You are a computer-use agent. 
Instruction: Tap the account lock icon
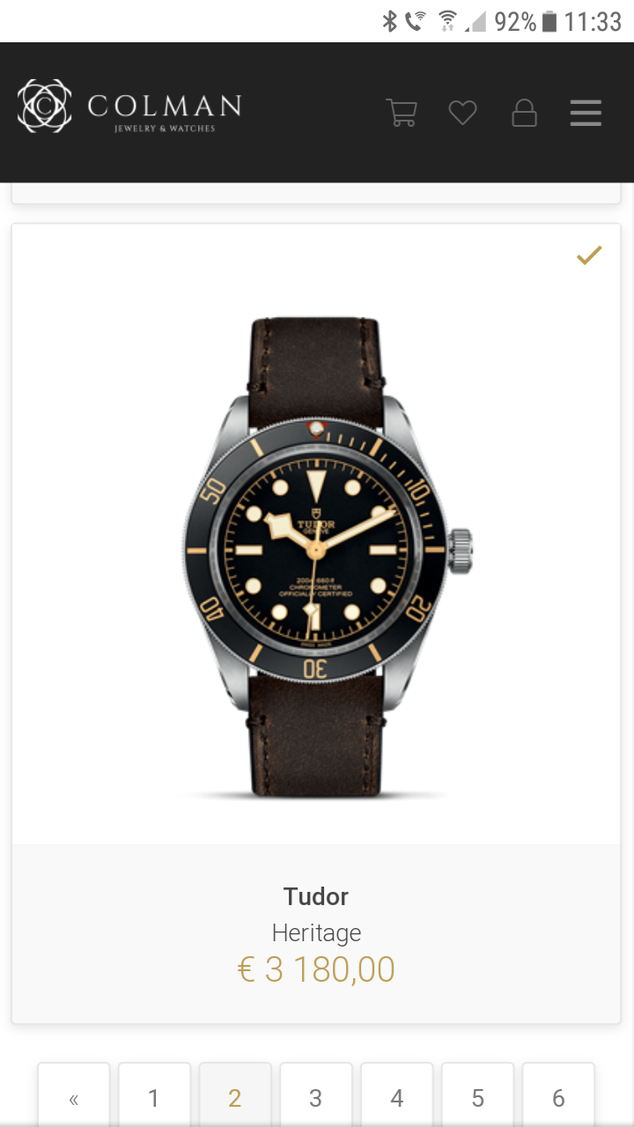click(x=525, y=113)
